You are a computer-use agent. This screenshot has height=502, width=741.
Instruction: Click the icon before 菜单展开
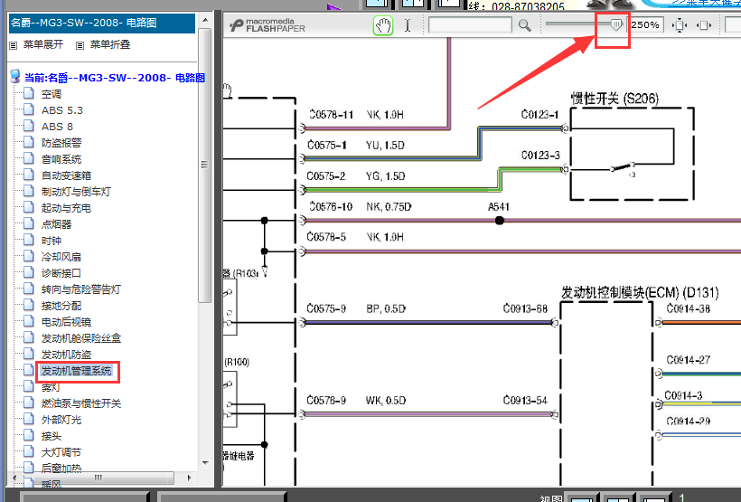pos(14,45)
